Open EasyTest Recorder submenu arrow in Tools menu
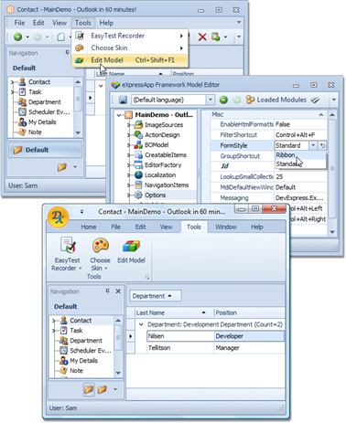Viewport: 346px width, 423px height. pyautogui.click(x=181, y=36)
